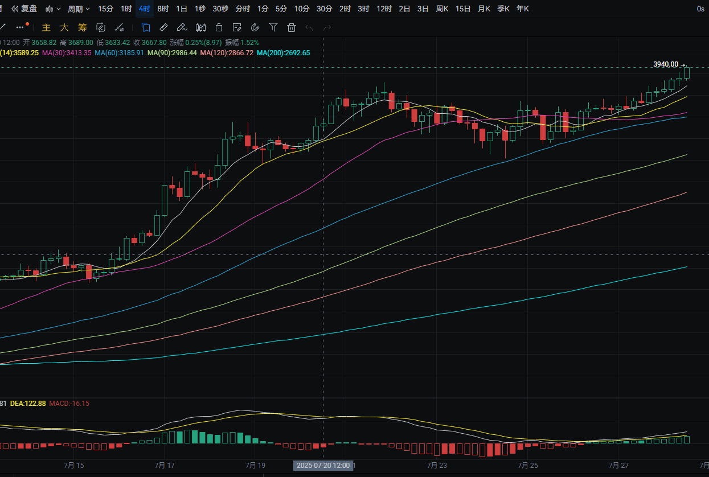Open the note edit tool

(237, 27)
